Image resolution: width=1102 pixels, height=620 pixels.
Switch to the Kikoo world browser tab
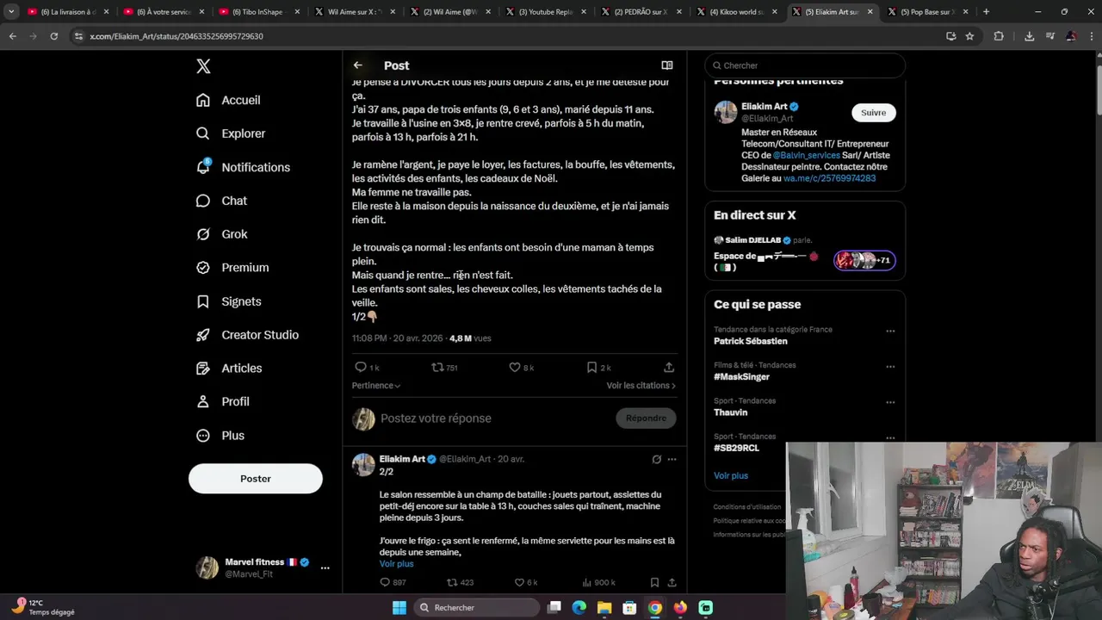[737, 12]
